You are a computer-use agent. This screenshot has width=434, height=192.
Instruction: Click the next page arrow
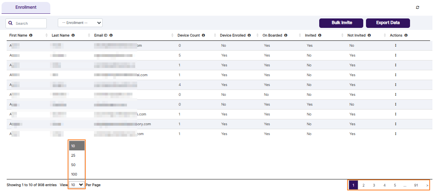427,185
